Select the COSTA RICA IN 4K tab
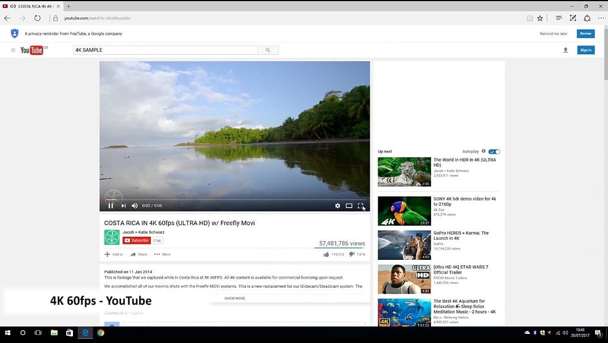The width and height of the screenshot is (608, 343). [x=31, y=6]
